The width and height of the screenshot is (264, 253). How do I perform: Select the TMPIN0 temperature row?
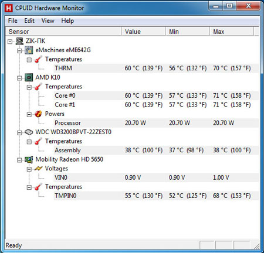tap(157, 196)
